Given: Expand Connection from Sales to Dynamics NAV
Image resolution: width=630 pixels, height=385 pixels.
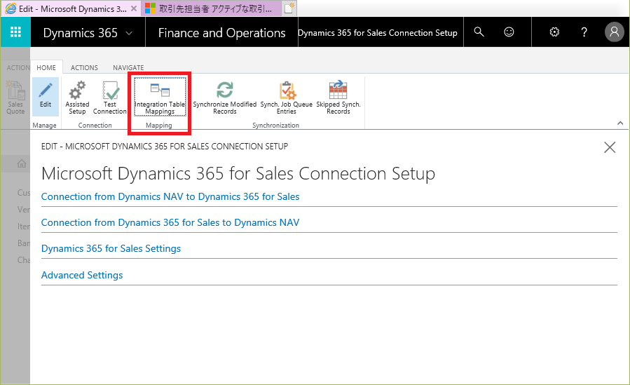Looking at the screenshot, I should click(x=170, y=222).
